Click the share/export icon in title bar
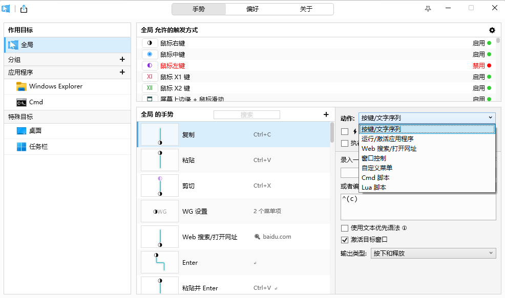The height and width of the screenshot is (298, 505). point(24,9)
